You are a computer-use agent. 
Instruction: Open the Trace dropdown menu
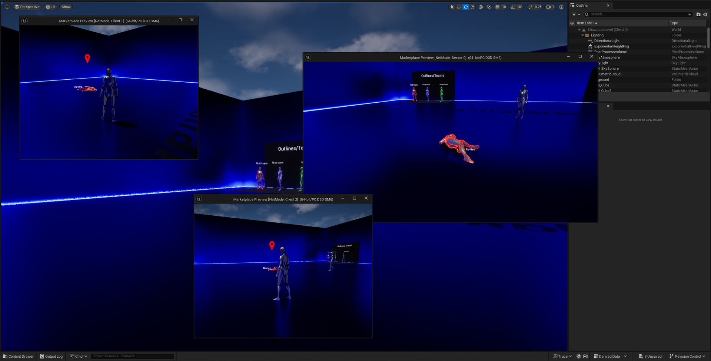(x=562, y=356)
